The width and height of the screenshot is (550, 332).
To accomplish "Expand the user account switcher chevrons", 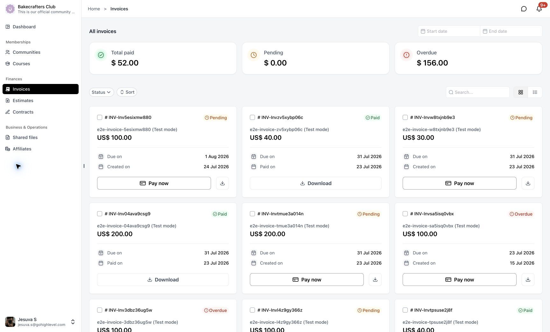I will 73,322.
